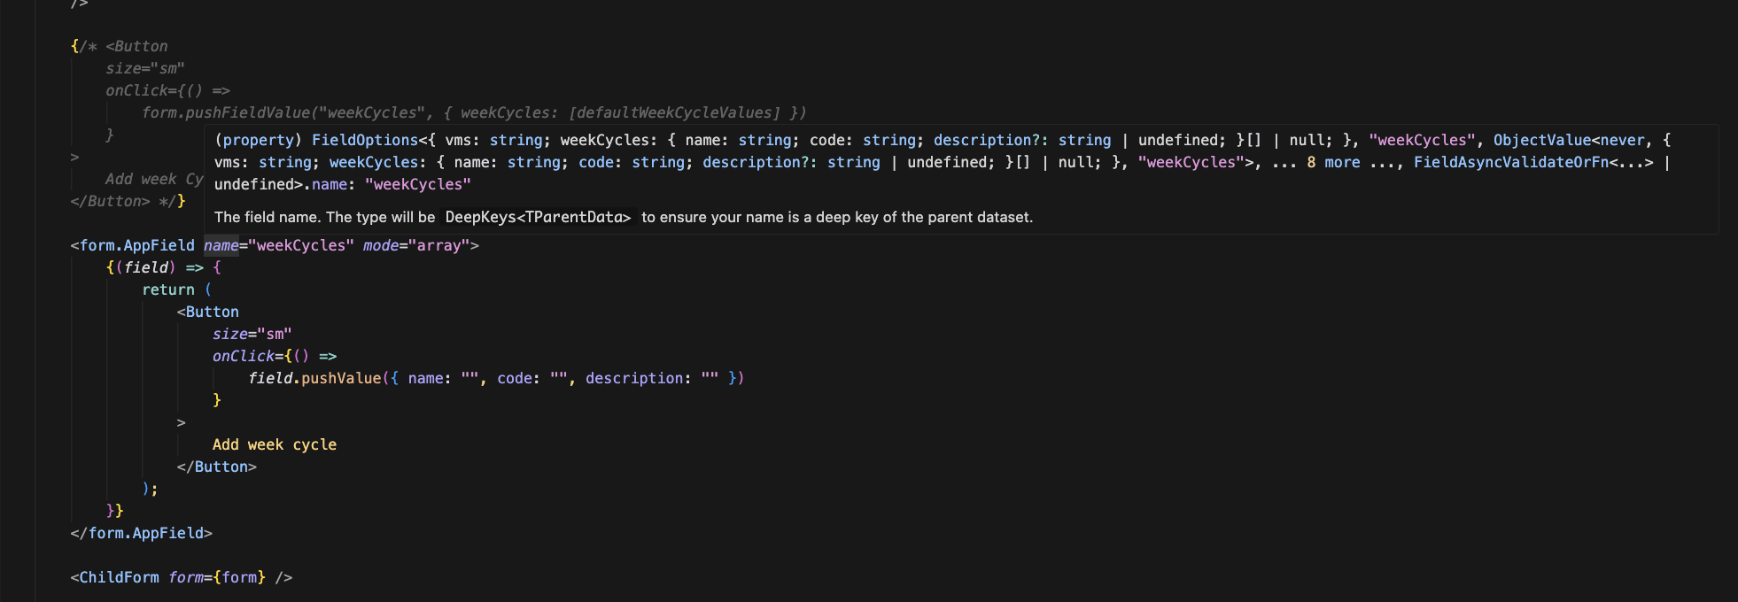Click the mode attribute in form.AppField
This screenshot has width=1738, height=602.
tap(381, 245)
